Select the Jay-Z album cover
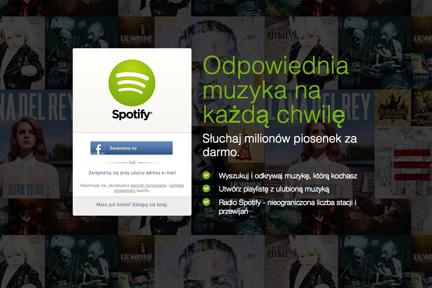This screenshot has height=288, width=432. 403,162
